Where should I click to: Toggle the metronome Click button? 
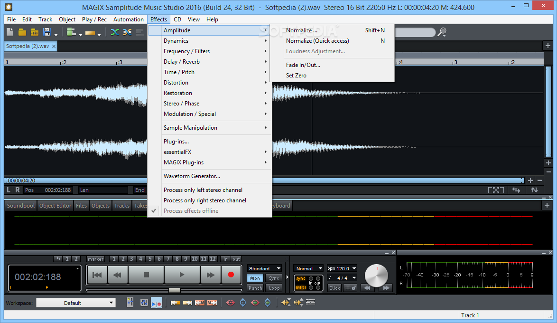point(334,288)
